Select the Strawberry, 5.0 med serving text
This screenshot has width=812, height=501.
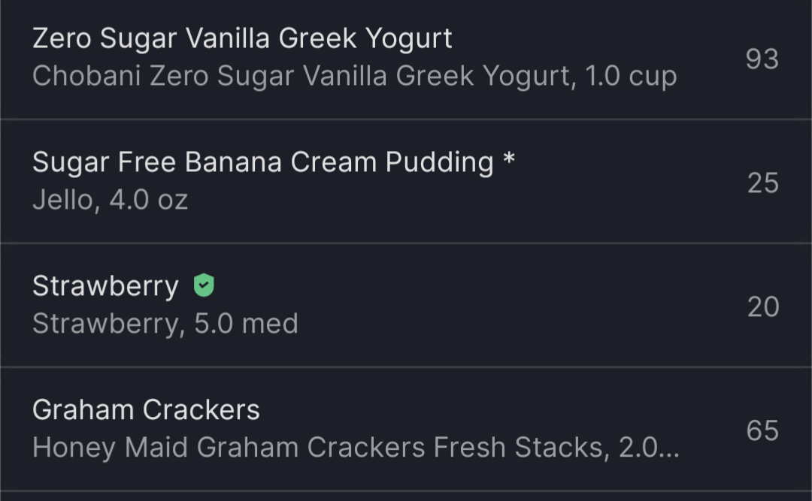point(165,324)
